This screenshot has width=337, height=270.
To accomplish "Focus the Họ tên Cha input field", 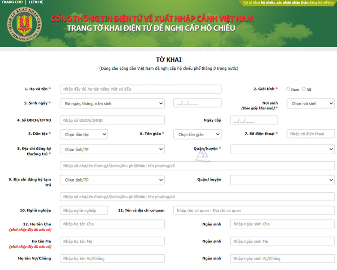I will coord(112,224).
